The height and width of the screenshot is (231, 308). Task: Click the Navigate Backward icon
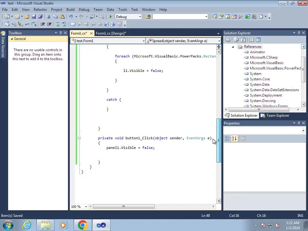pos(92,17)
